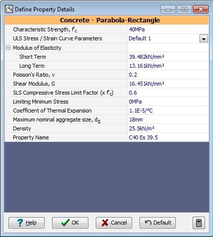Screen dimensions: 213x237
Task: Edit Limiting Minimum Stress value 0MPa
Action: point(168,102)
